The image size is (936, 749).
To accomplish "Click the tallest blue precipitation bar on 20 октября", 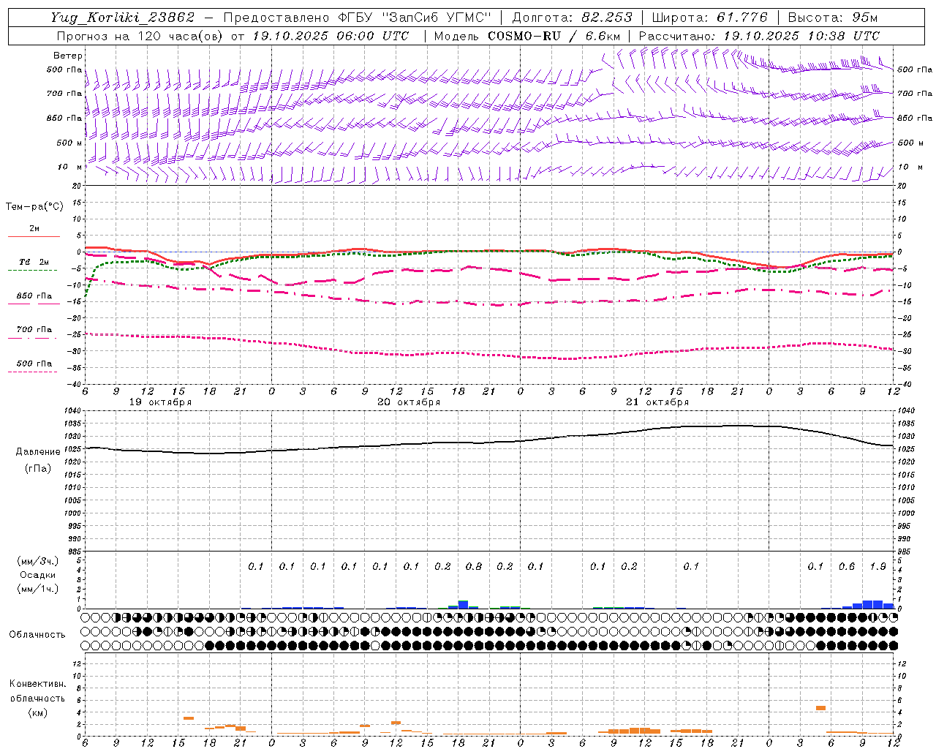I will pos(463,604).
